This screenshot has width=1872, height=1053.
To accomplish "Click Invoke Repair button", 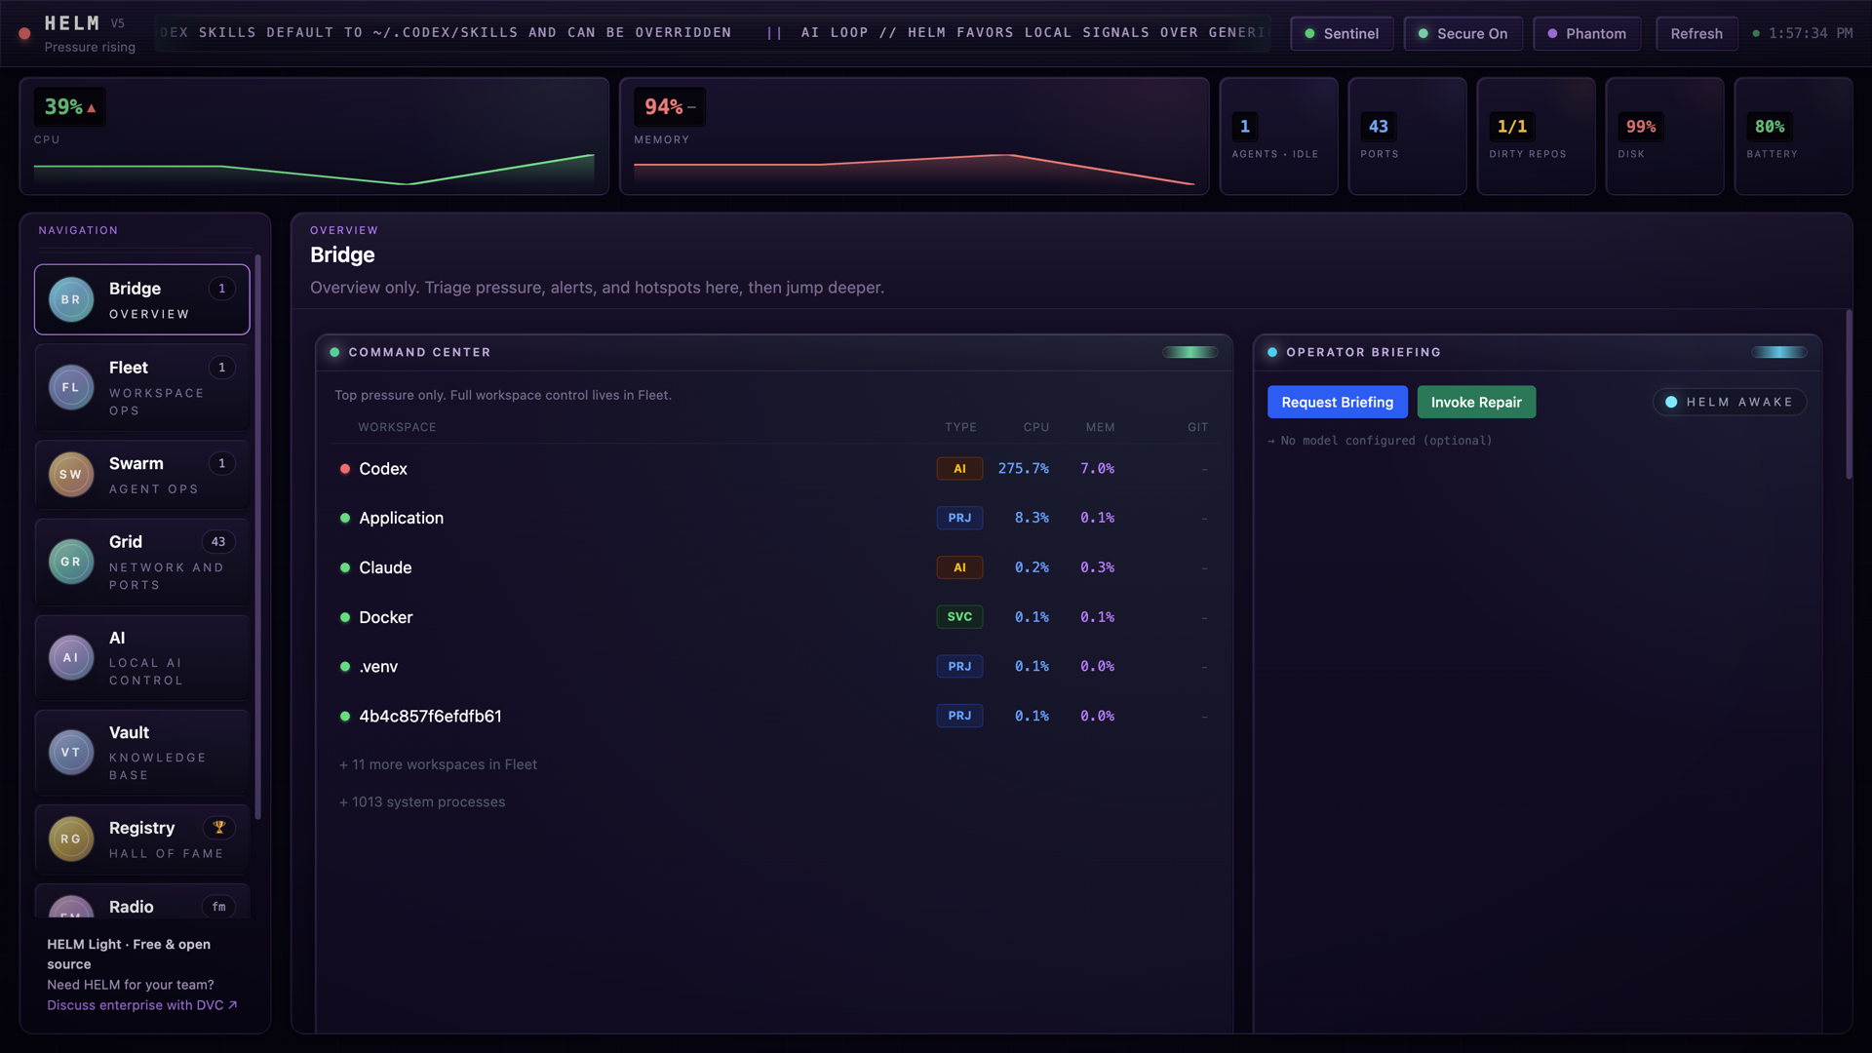I will click(1476, 402).
